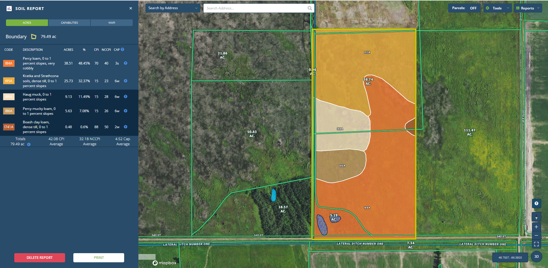
Task: Click the Search Address input field
Action: pyautogui.click(x=255, y=8)
